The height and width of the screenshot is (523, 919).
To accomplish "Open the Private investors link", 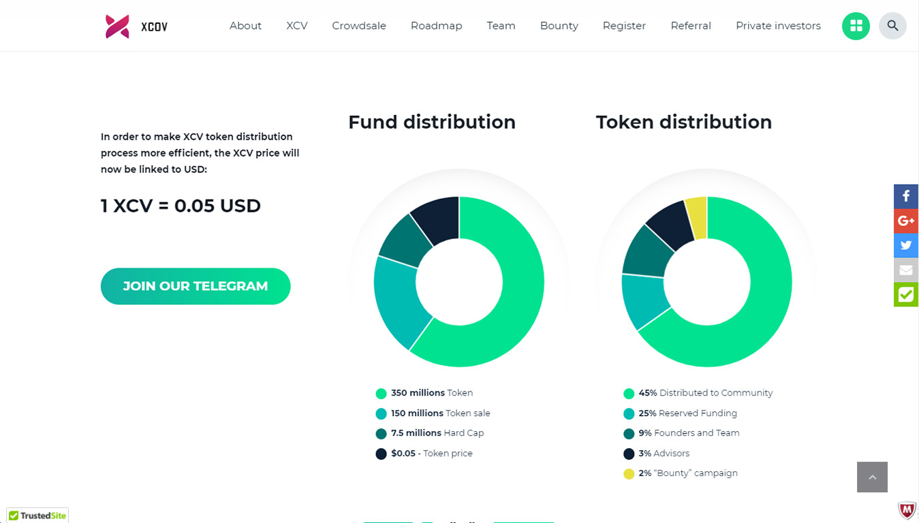I will (778, 26).
